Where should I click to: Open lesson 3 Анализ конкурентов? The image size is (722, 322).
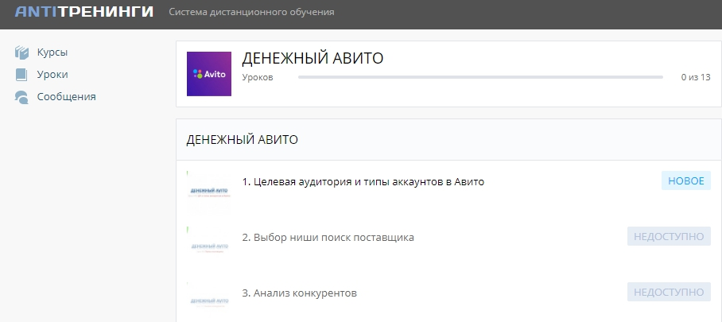pos(299,293)
